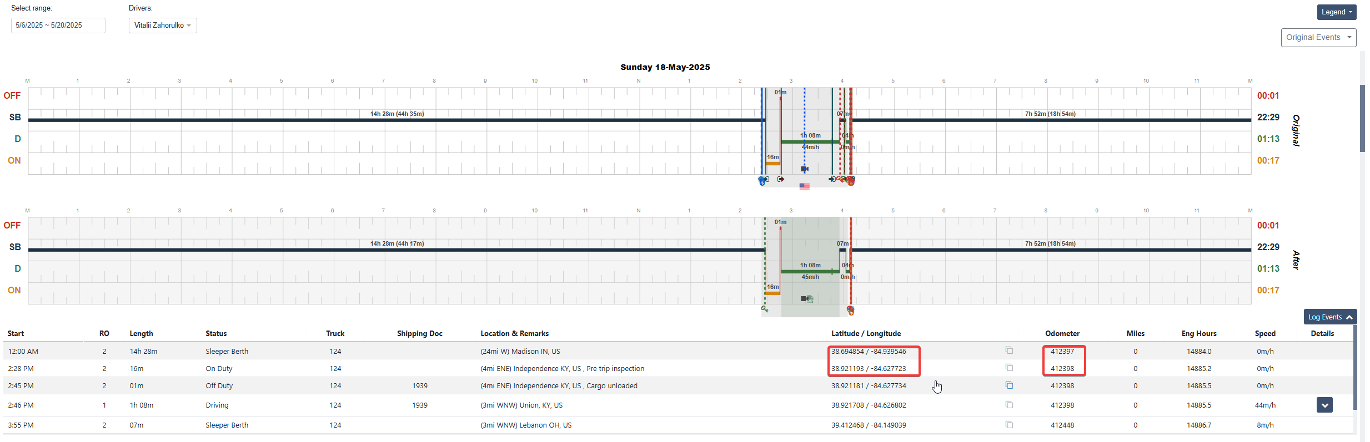Click the Driving status cell
This screenshot has width=1370, height=442.
217,405
